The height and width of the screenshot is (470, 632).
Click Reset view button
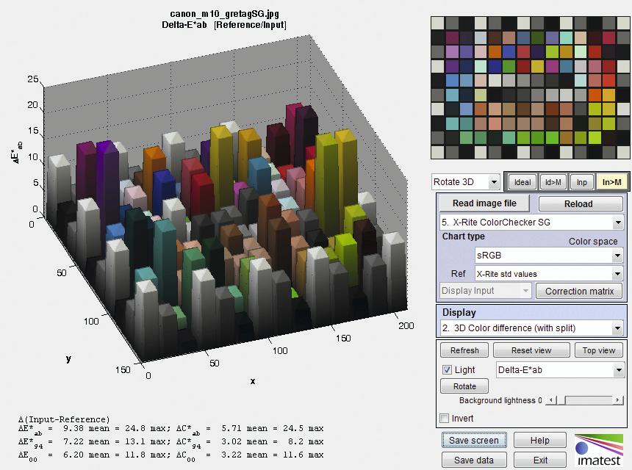(x=531, y=350)
